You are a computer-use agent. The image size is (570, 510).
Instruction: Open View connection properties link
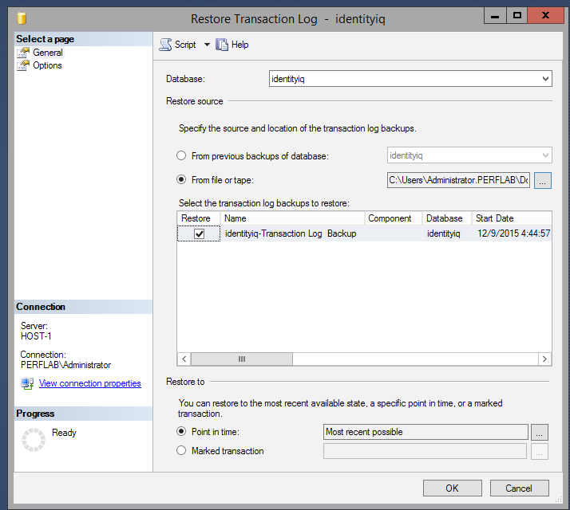(89, 383)
